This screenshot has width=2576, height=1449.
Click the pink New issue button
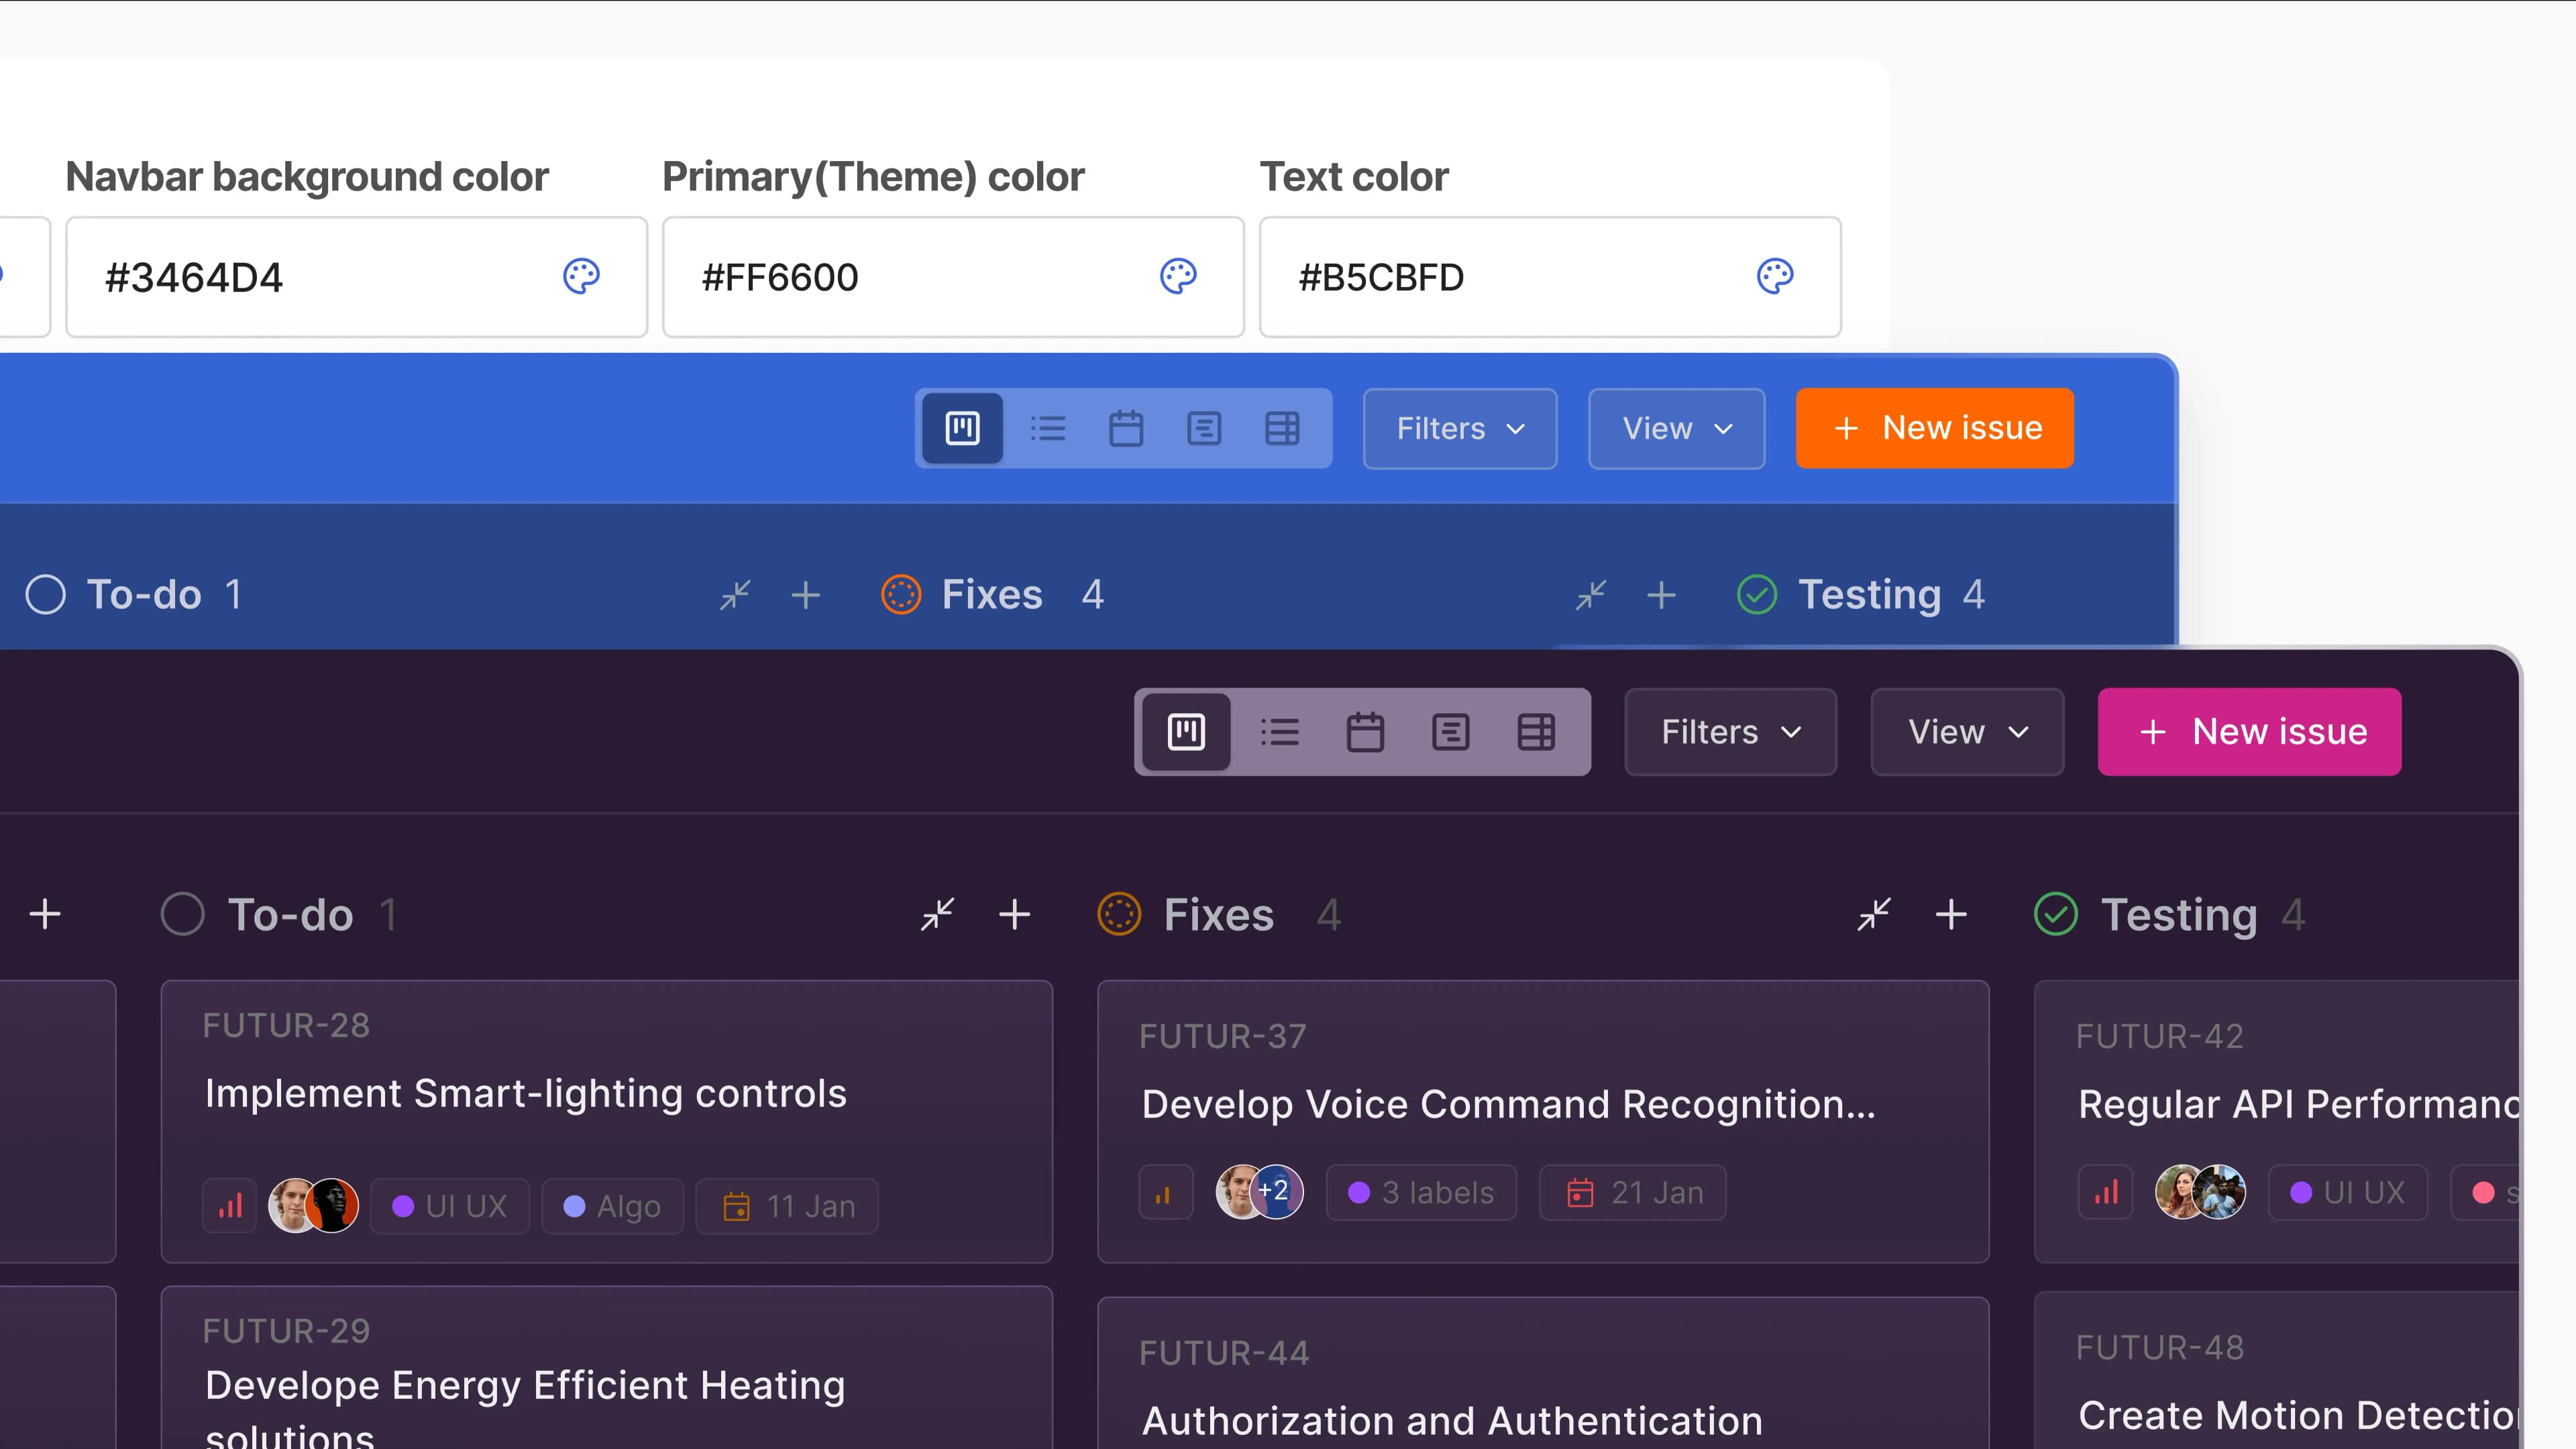coord(2249,732)
